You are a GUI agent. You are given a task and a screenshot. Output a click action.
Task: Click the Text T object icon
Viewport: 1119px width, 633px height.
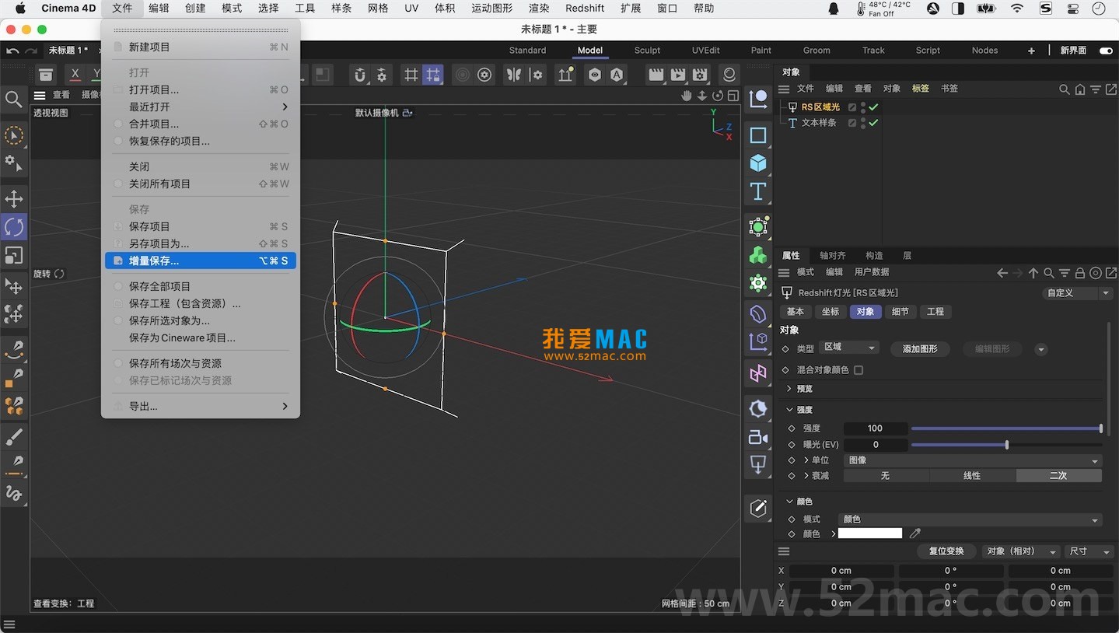[x=758, y=191]
